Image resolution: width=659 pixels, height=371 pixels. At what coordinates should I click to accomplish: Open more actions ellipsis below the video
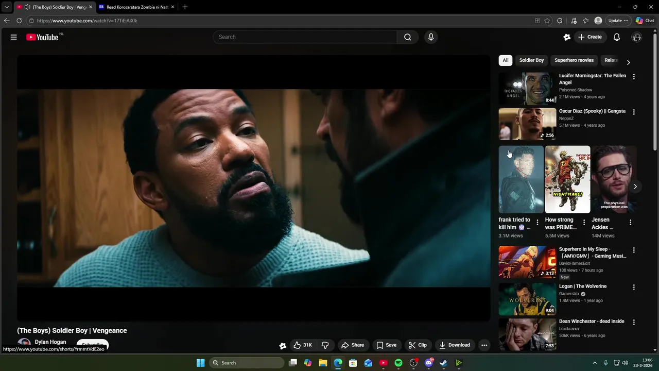click(x=484, y=345)
